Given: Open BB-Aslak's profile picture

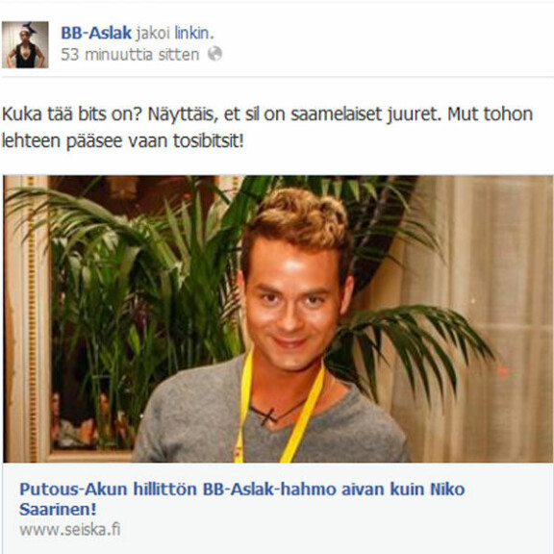Looking at the screenshot, I should (25, 44).
